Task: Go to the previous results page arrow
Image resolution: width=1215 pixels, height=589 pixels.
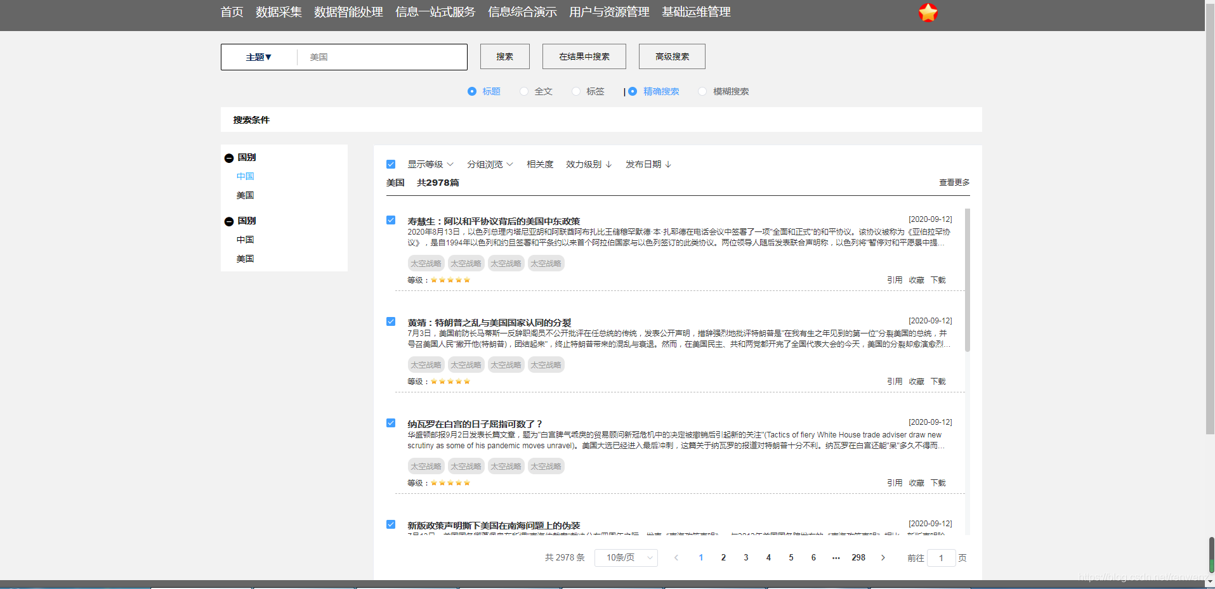Action: tap(676, 558)
